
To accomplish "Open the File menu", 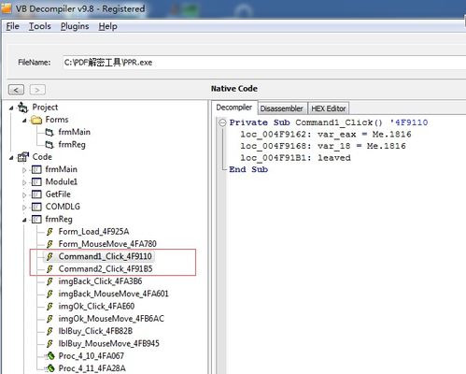I will (x=12, y=26).
